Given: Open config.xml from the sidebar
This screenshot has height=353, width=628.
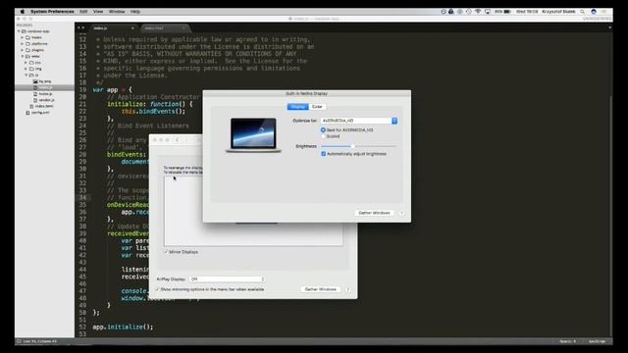Looking at the screenshot, I should [x=40, y=113].
